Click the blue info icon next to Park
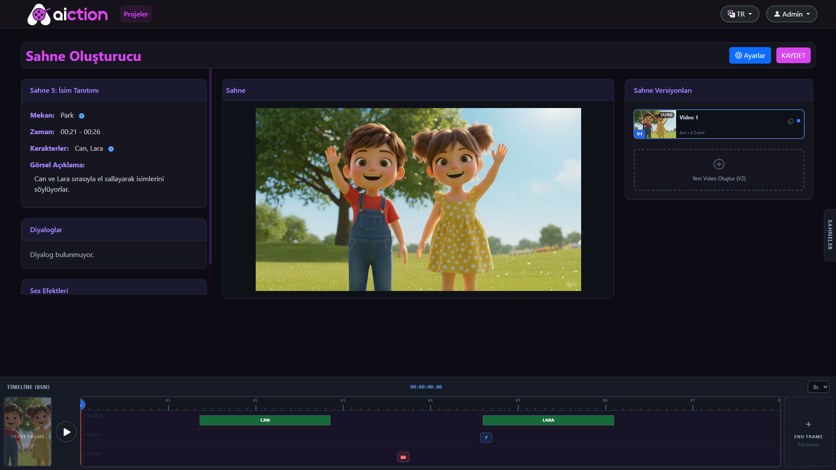Viewport: 836px width, 470px height. (81, 116)
